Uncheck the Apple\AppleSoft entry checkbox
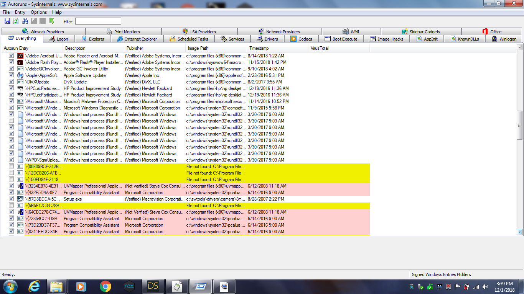 pyautogui.click(x=11, y=75)
